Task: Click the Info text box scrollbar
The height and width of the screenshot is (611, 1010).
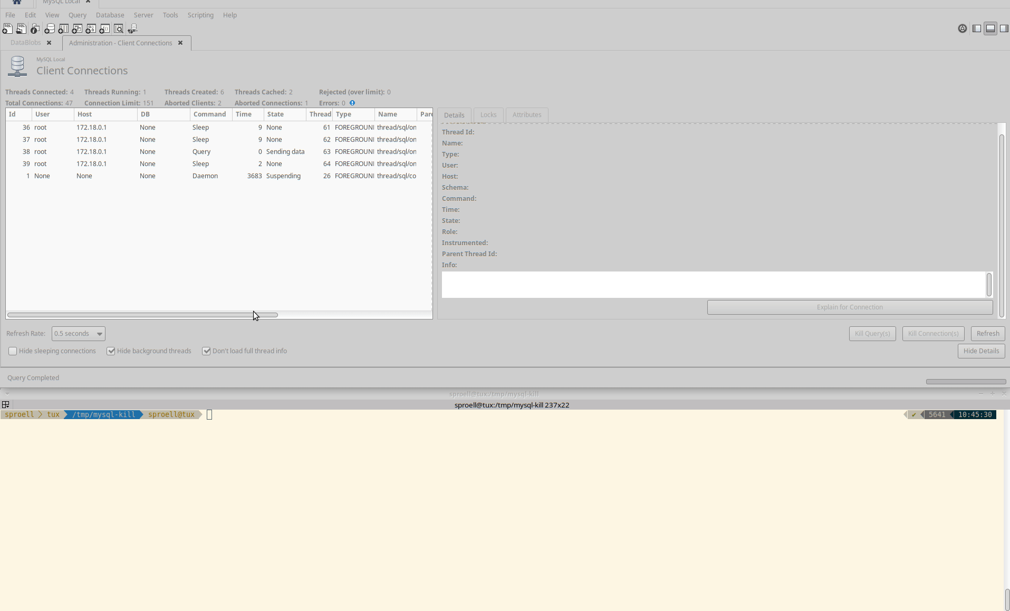Action: pos(989,285)
